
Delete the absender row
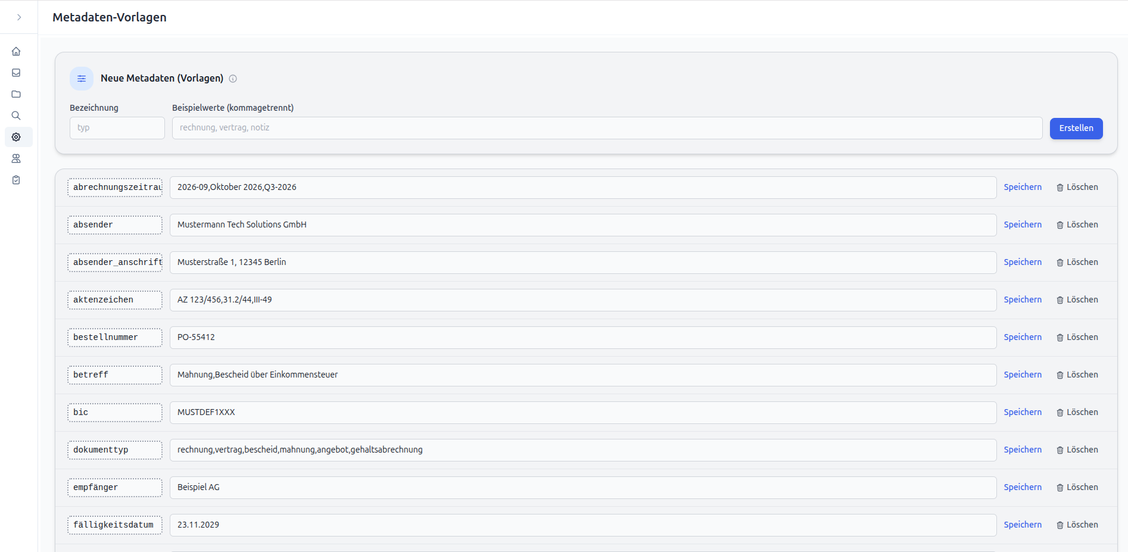1077,224
